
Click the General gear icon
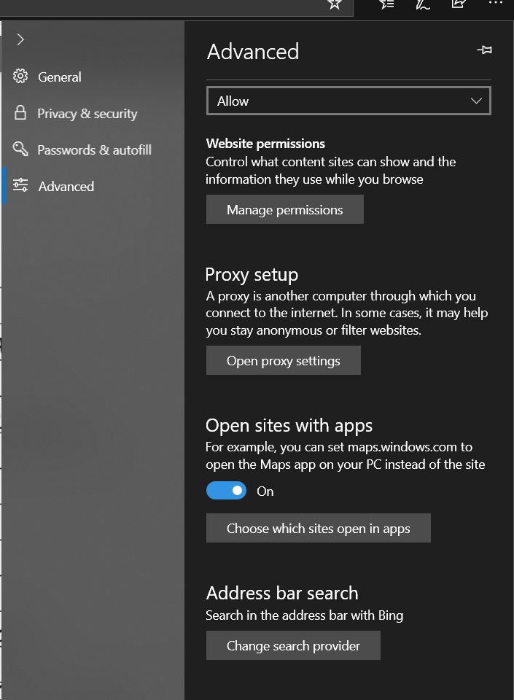click(20, 77)
